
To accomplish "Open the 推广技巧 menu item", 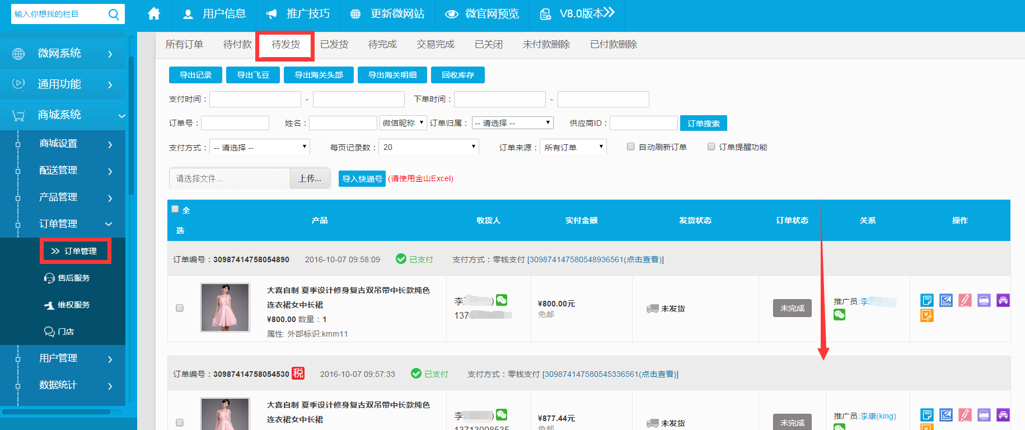I will [298, 14].
